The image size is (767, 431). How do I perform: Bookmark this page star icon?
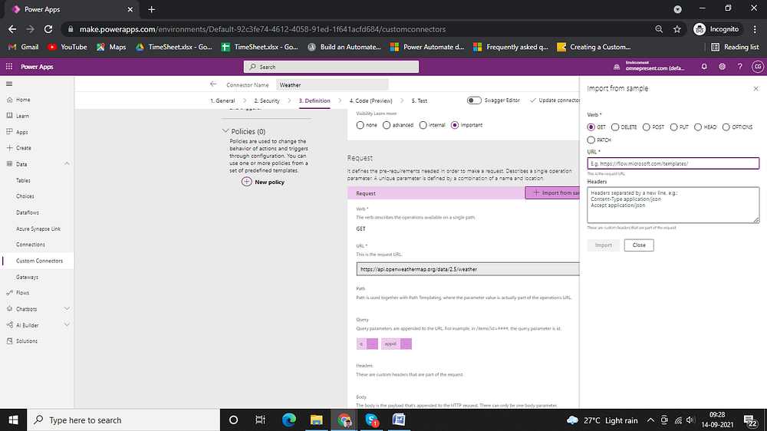pyautogui.click(x=677, y=29)
